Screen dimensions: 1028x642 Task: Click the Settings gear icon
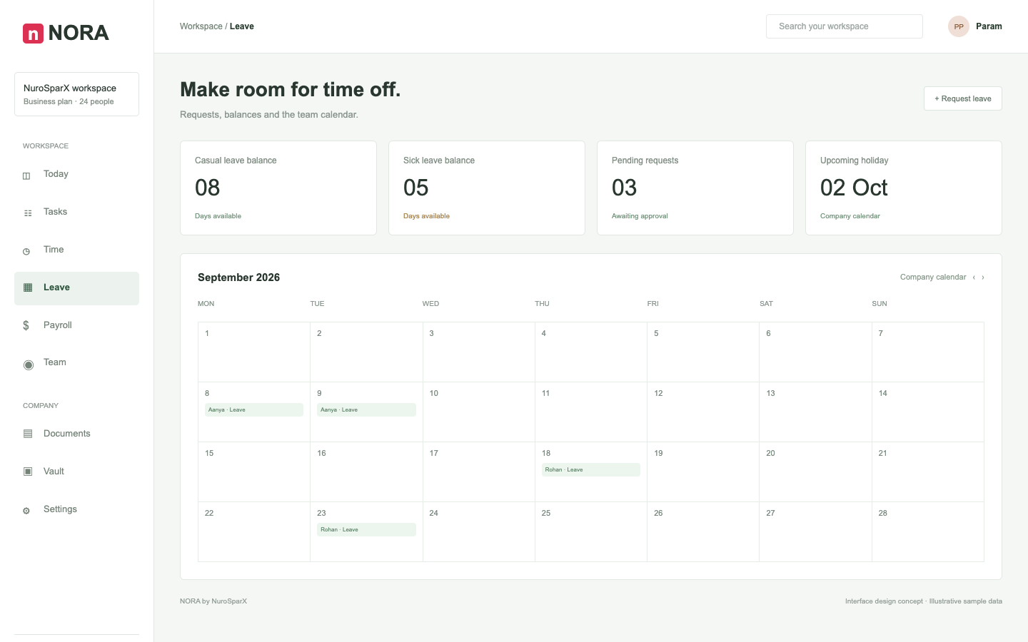click(x=26, y=511)
